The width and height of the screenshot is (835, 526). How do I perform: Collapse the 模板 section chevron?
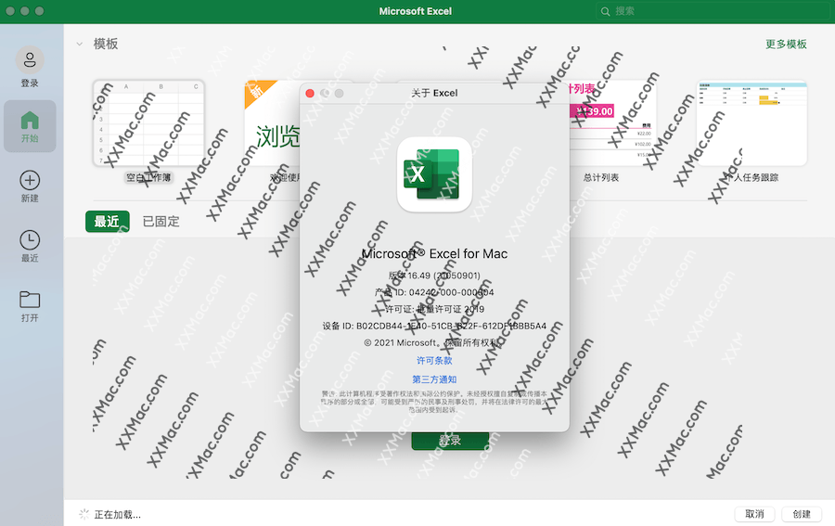(80, 45)
